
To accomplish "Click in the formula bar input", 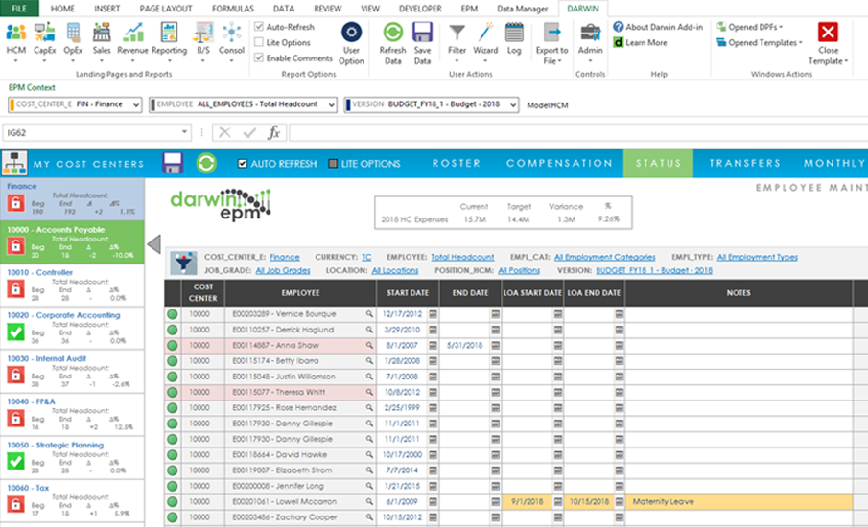I will 578,133.
